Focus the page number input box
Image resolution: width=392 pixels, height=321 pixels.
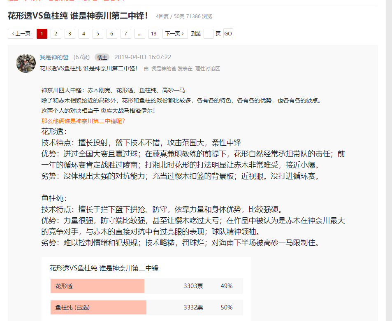coord(208,34)
